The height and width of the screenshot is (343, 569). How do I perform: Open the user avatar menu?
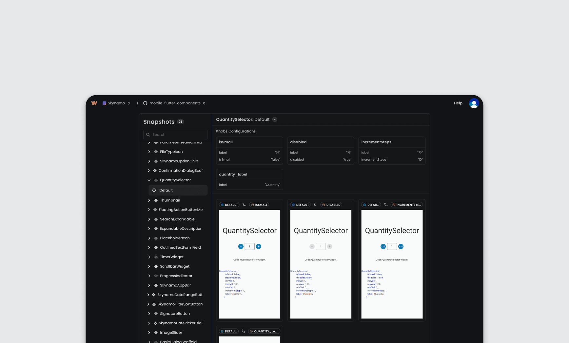474,103
